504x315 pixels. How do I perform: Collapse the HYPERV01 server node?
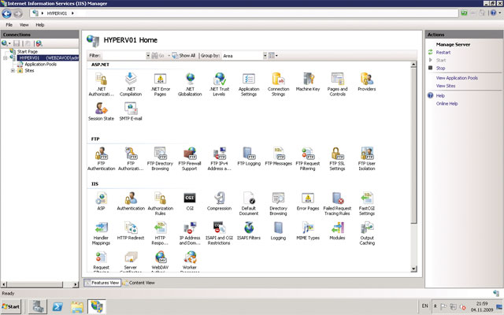[6, 57]
